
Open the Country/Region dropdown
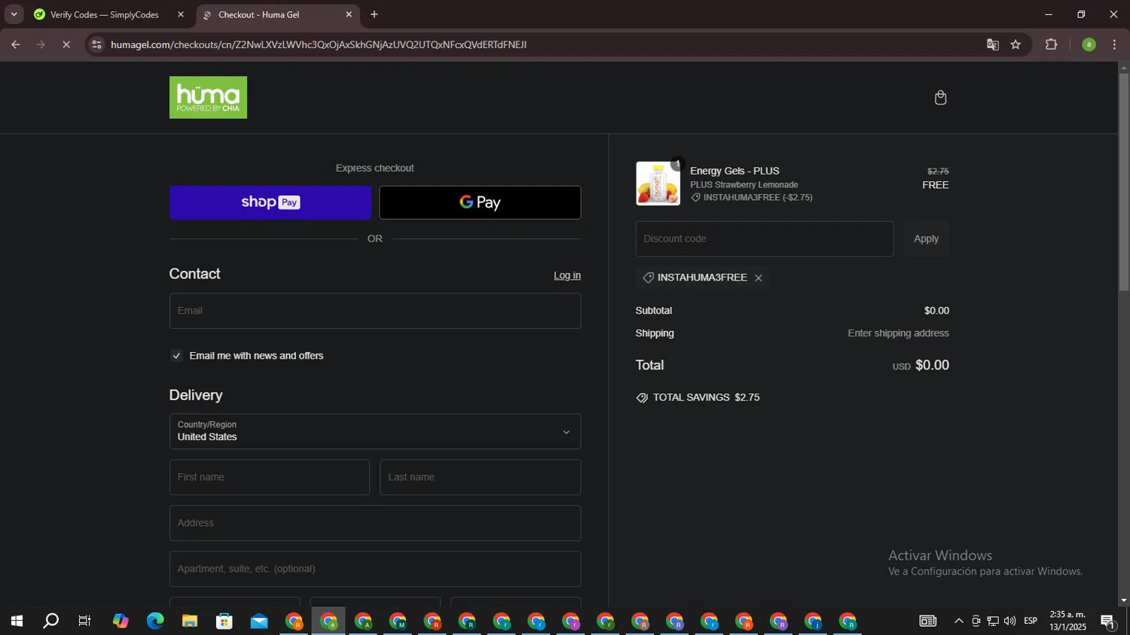(x=375, y=432)
